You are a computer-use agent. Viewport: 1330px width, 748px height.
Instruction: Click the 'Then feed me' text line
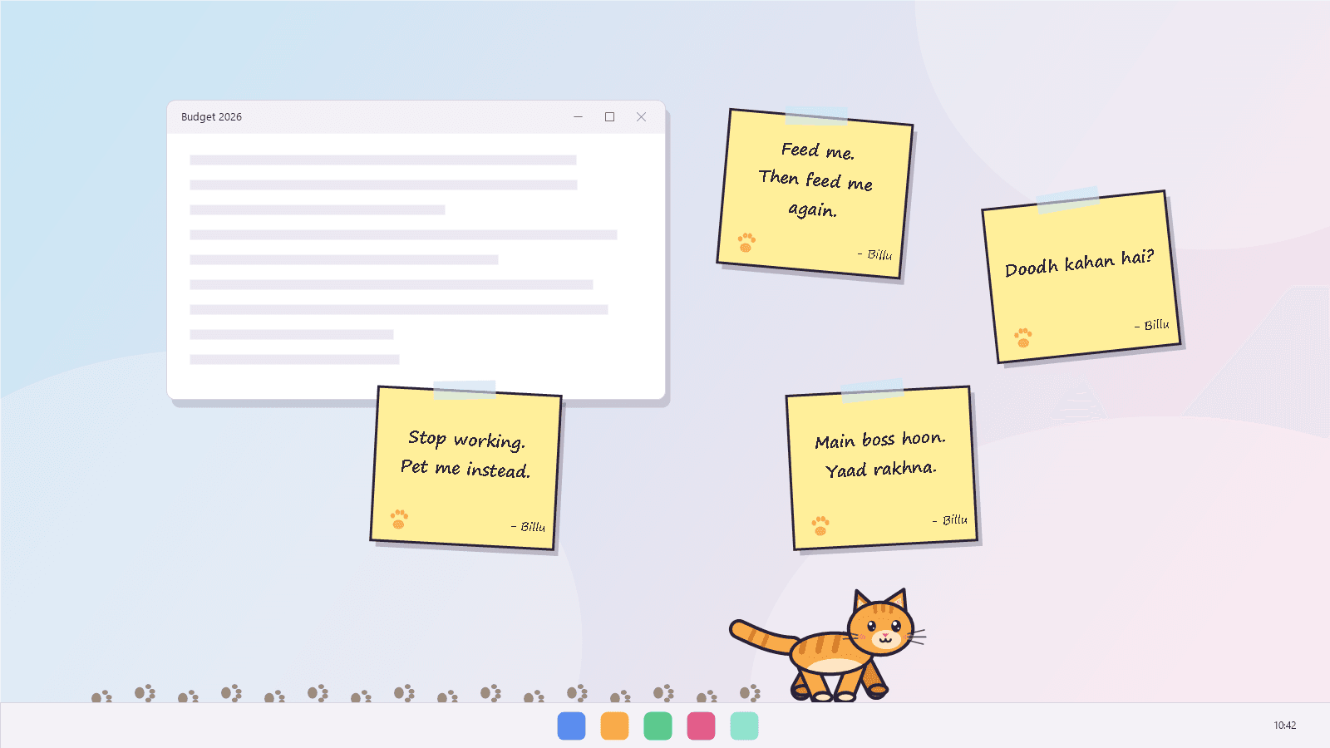pos(815,180)
